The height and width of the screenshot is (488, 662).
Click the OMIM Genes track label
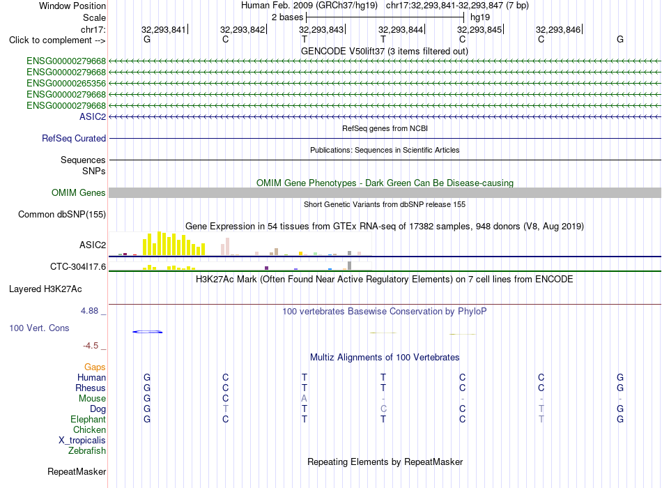(79, 192)
